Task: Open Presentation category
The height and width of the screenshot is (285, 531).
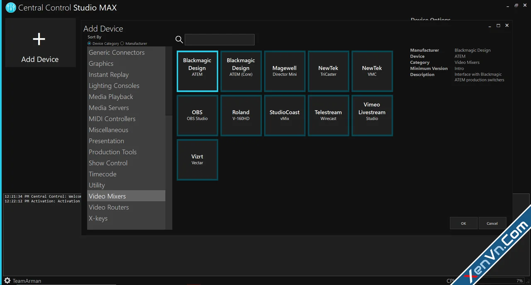Action: point(126,141)
